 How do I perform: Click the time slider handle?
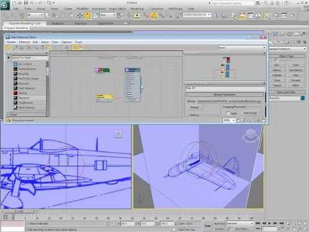(19, 211)
